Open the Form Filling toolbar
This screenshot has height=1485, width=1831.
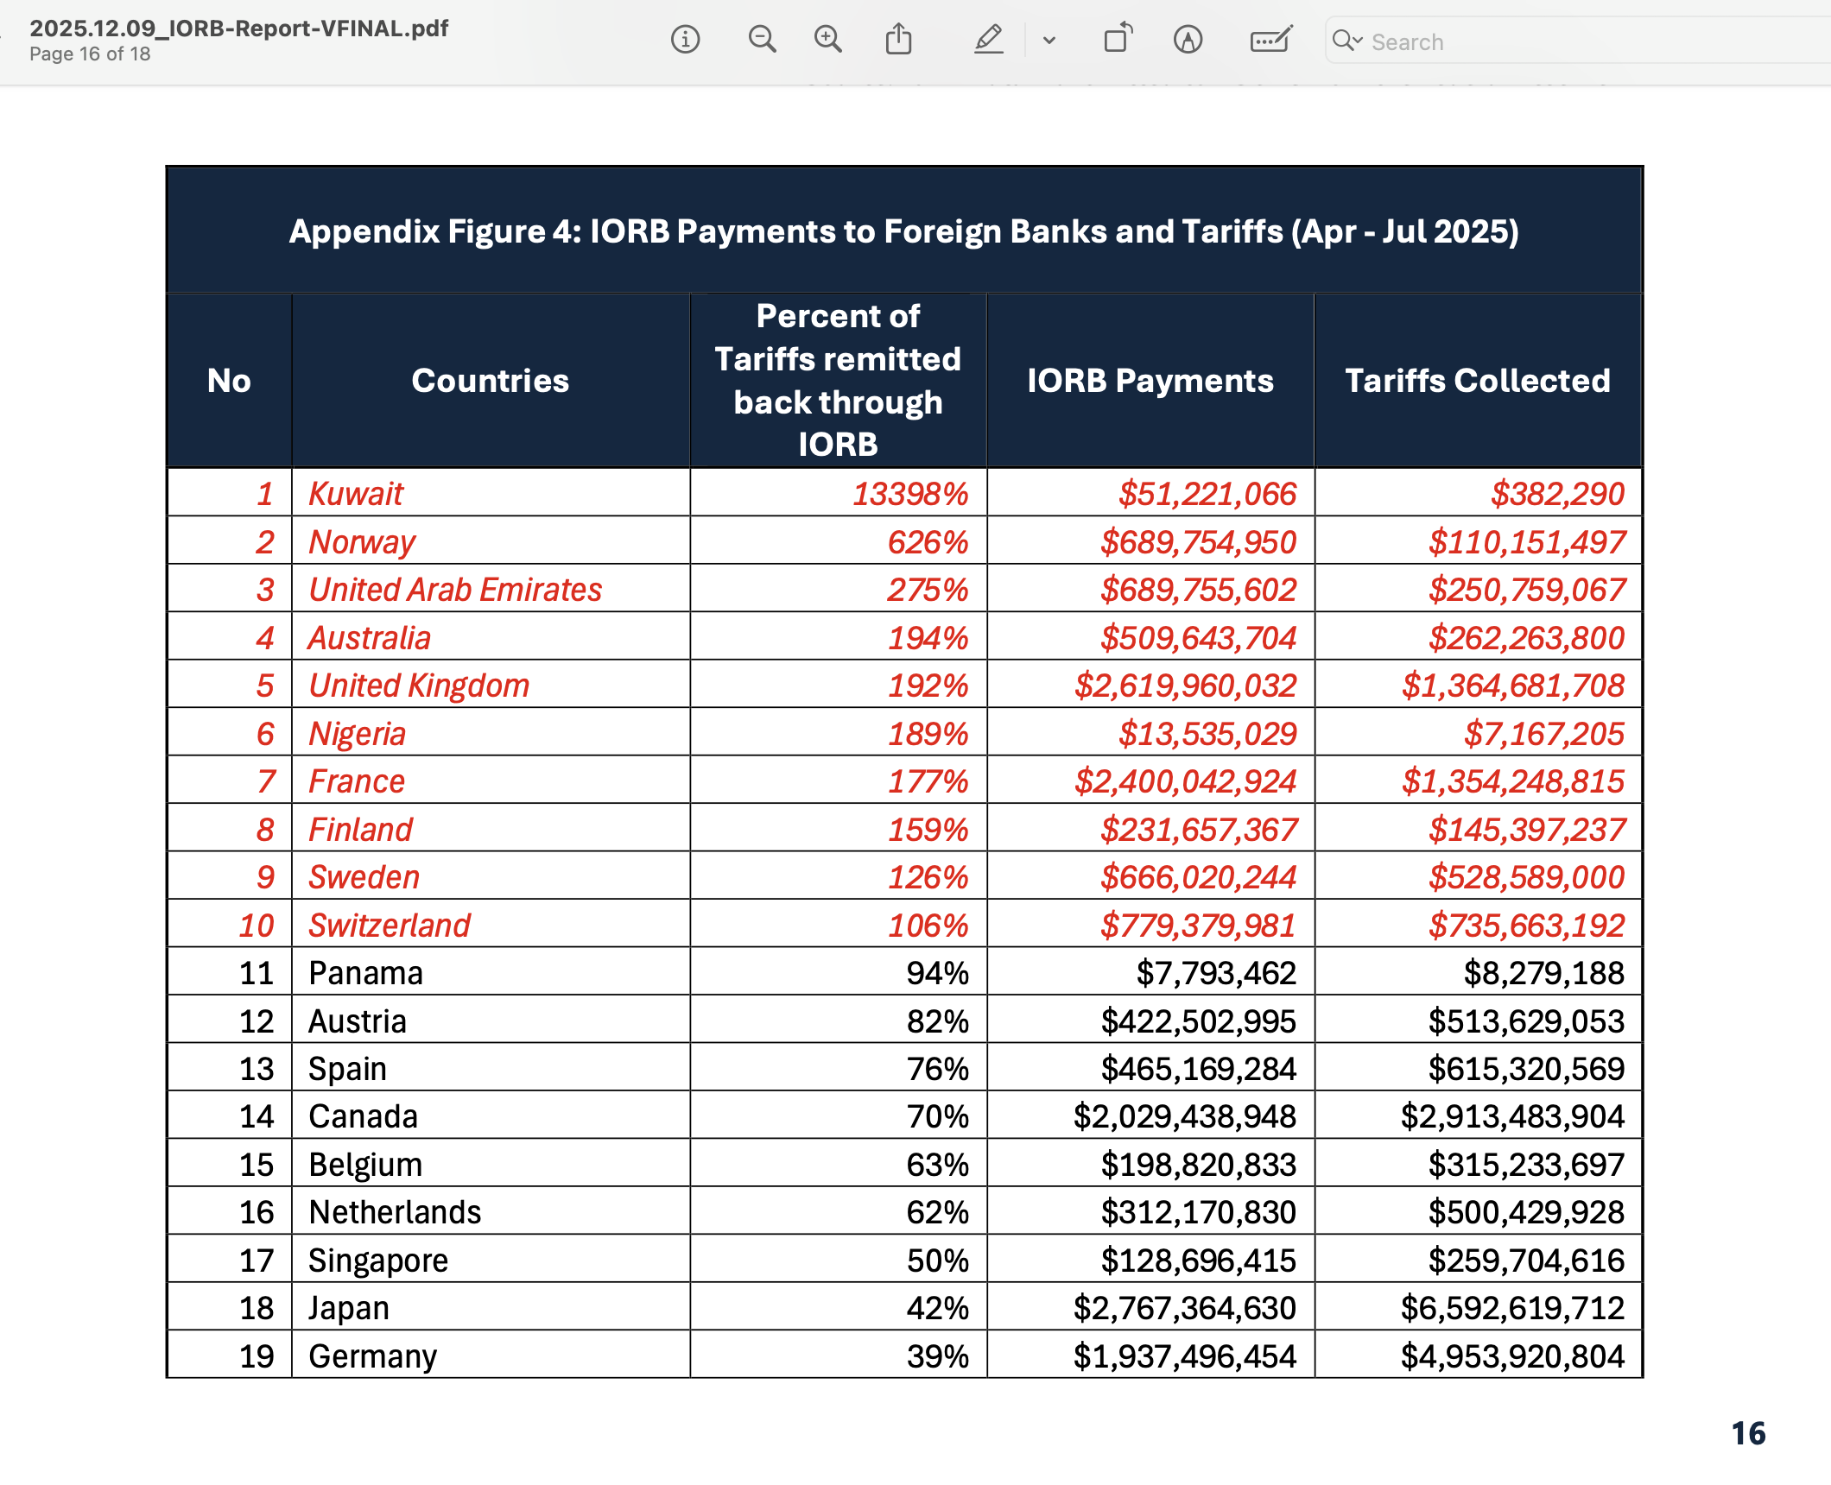(1270, 40)
